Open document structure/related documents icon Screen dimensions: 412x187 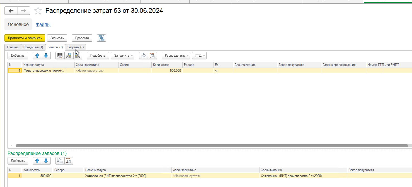(101, 38)
